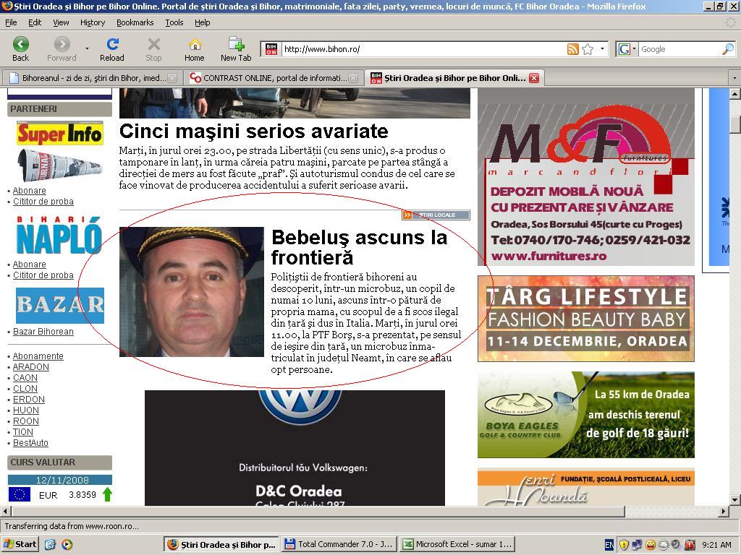The height and width of the screenshot is (555, 741).
Task: Click the RSS feed icon in address bar
Action: pyautogui.click(x=573, y=49)
